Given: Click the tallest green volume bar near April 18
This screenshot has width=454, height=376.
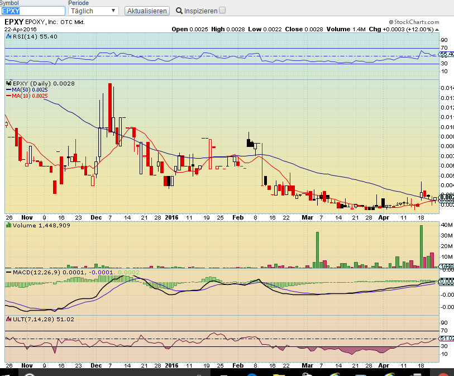Looking at the screenshot, I should pyautogui.click(x=421, y=246).
